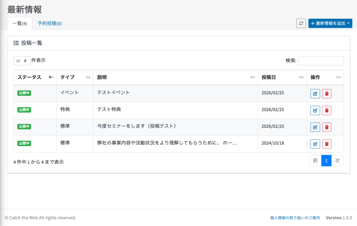This screenshot has width=357, height=226.
Task: Open the 個人情報の取り扱いのご案内 link
Action: click(295, 218)
